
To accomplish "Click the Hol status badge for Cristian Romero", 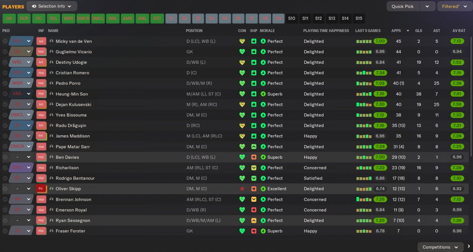I will point(41,73).
